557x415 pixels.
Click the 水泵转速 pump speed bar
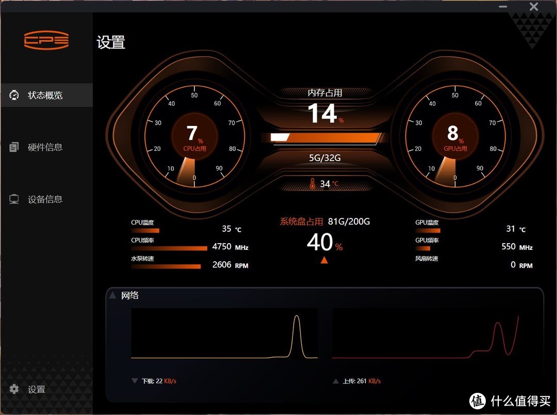point(166,266)
